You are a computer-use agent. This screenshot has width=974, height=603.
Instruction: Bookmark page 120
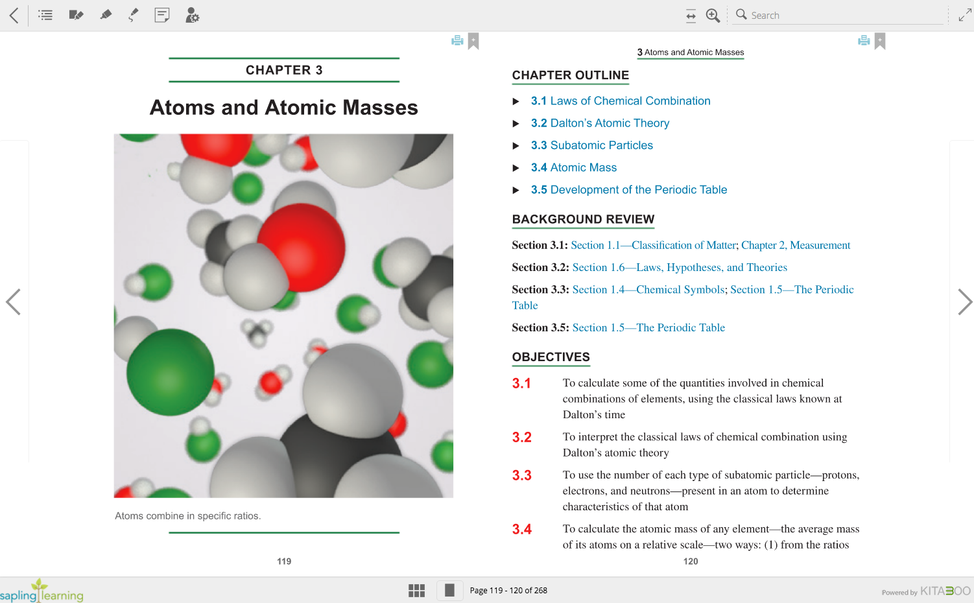tap(880, 41)
